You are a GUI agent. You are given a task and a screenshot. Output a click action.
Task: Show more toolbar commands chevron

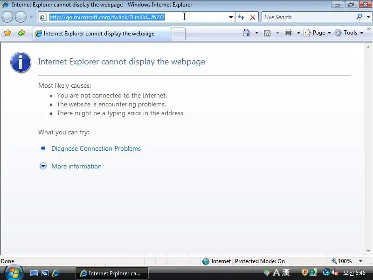(x=369, y=29)
